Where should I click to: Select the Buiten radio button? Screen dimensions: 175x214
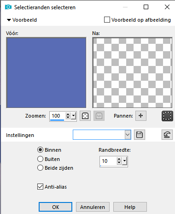(40, 159)
